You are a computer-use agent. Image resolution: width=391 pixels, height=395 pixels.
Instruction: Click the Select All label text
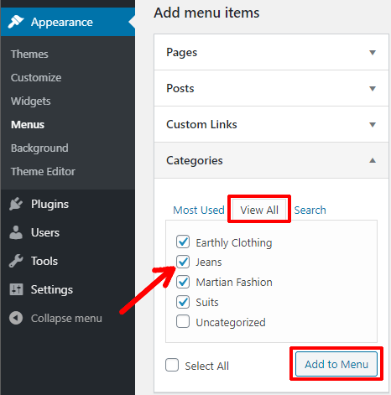(206, 366)
